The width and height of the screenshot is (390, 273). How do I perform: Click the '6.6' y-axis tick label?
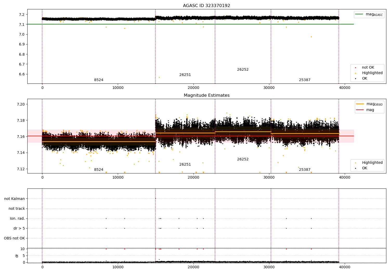22,74
